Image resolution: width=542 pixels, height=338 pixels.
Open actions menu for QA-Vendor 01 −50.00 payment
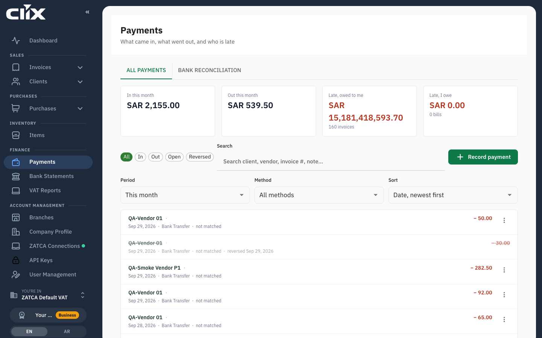tap(504, 220)
